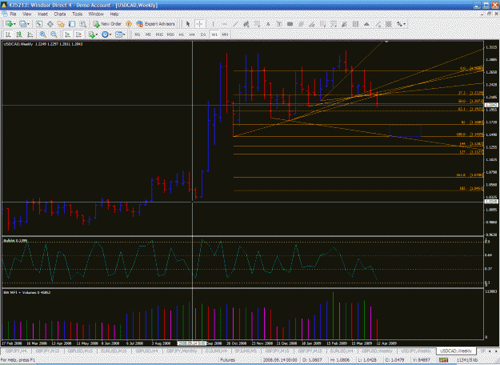The height and width of the screenshot is (365, 500).
Task: Switch to the EURUSD,H4 chart tab
Action: click(341, 351)
